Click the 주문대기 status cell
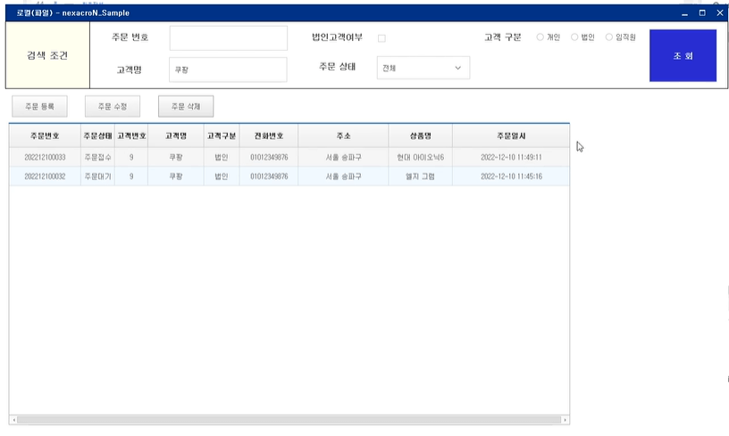729x436 pixels. point(97,177)
